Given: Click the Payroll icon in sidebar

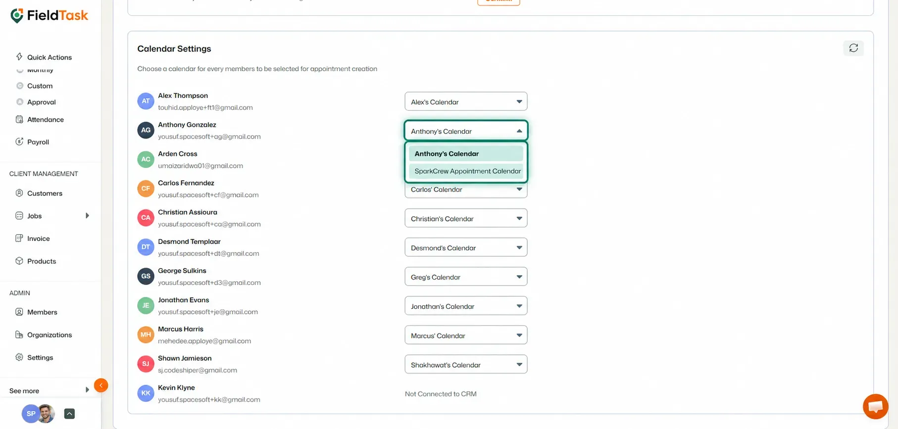Looking at the screenshot, I should (19, 142).
